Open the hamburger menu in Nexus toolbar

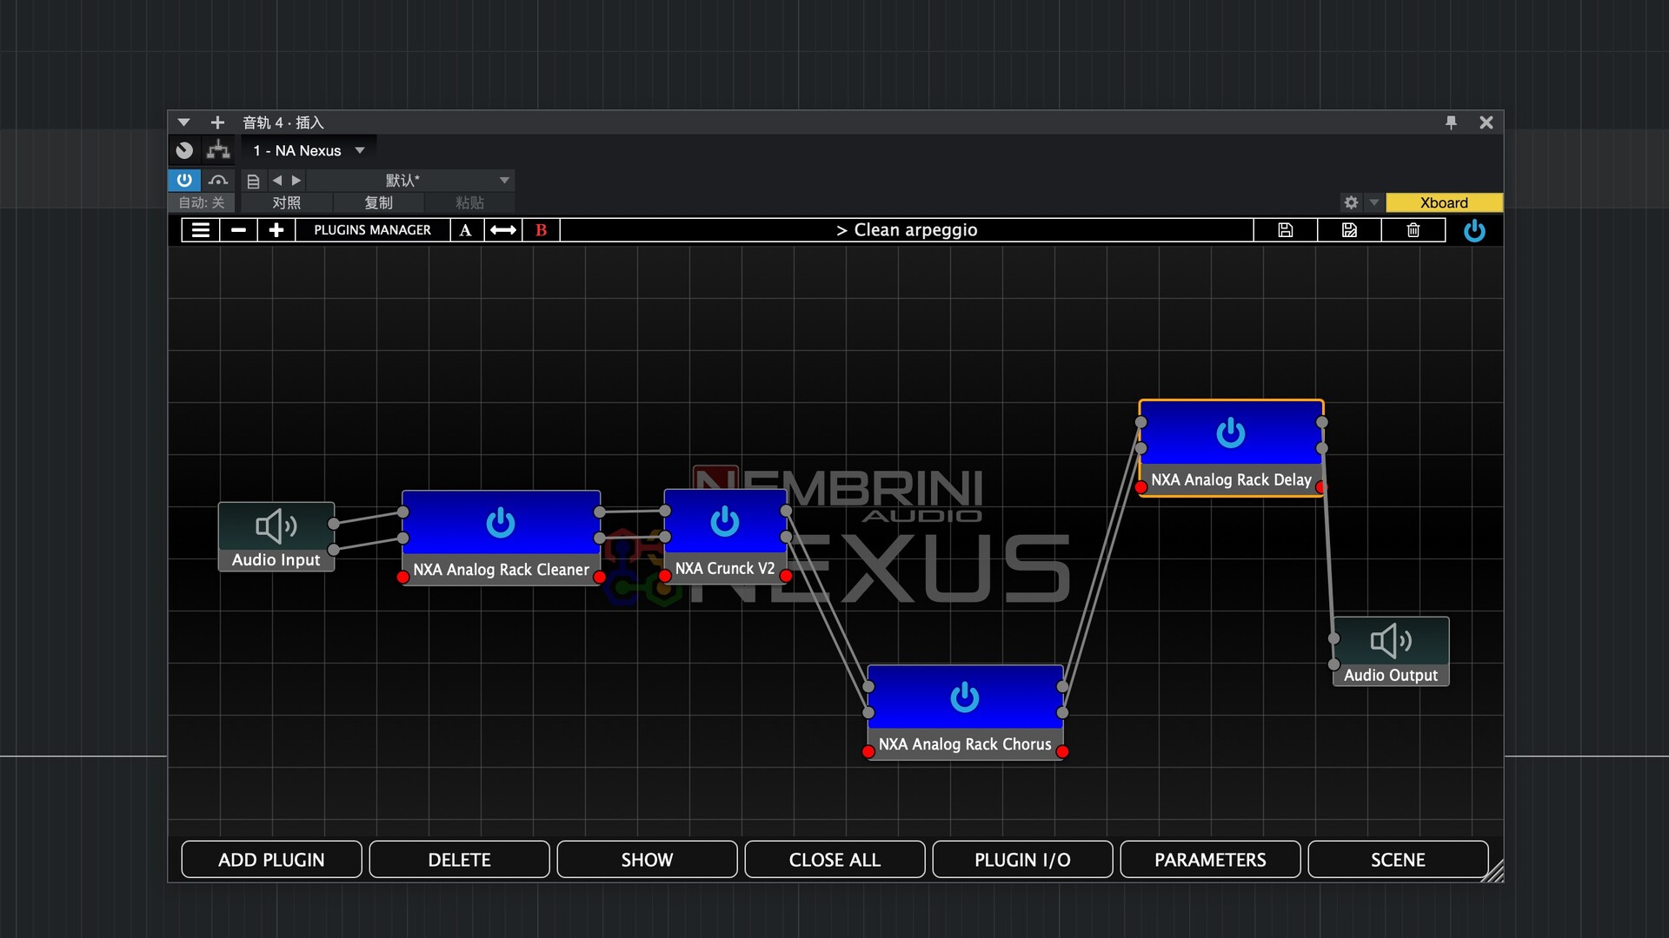click(x=201, y=230)
